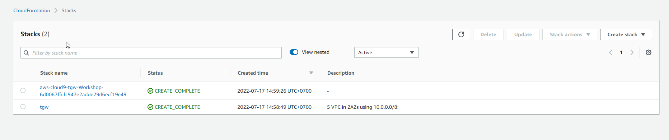Click View nested label
The height and width of the screenshot is (140, 669).
point(315,52)
